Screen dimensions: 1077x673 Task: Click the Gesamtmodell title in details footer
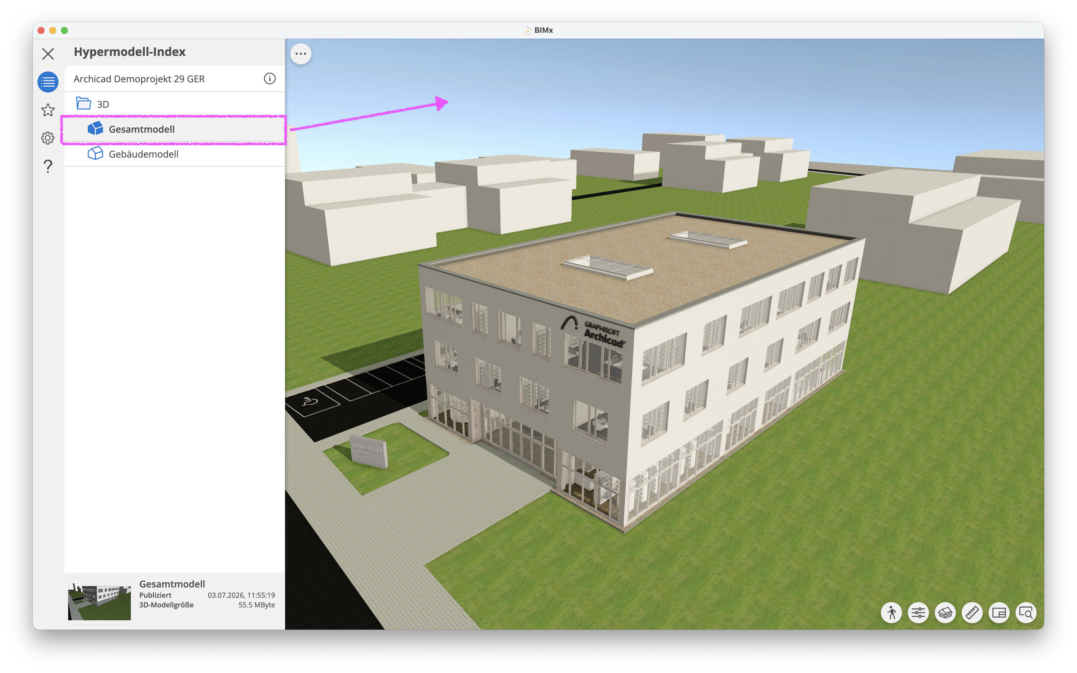pyautogui.click(x=172, y=584)
